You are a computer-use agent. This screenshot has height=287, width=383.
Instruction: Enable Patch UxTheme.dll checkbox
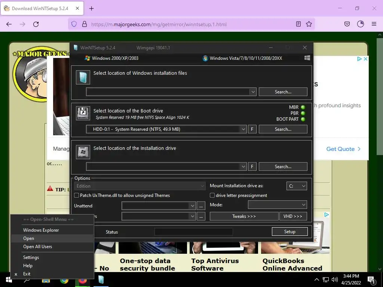tap(77, 195)
